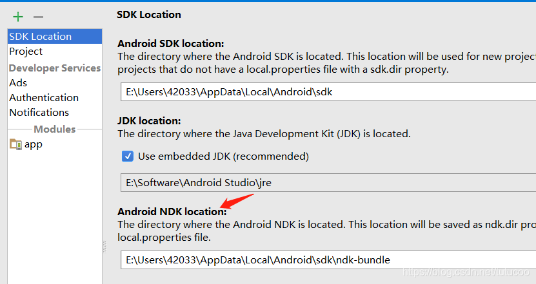Open Notifications developer service
Screen dimensions: 536x284
[55, 112]
